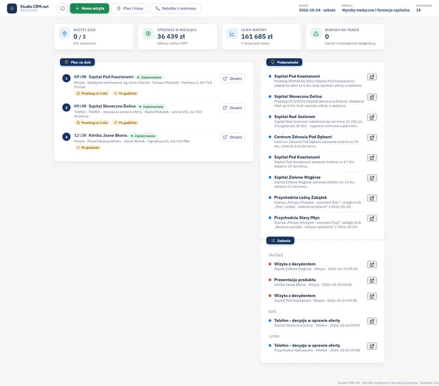Click the 161 685 zł weighted funnel value

257,36
